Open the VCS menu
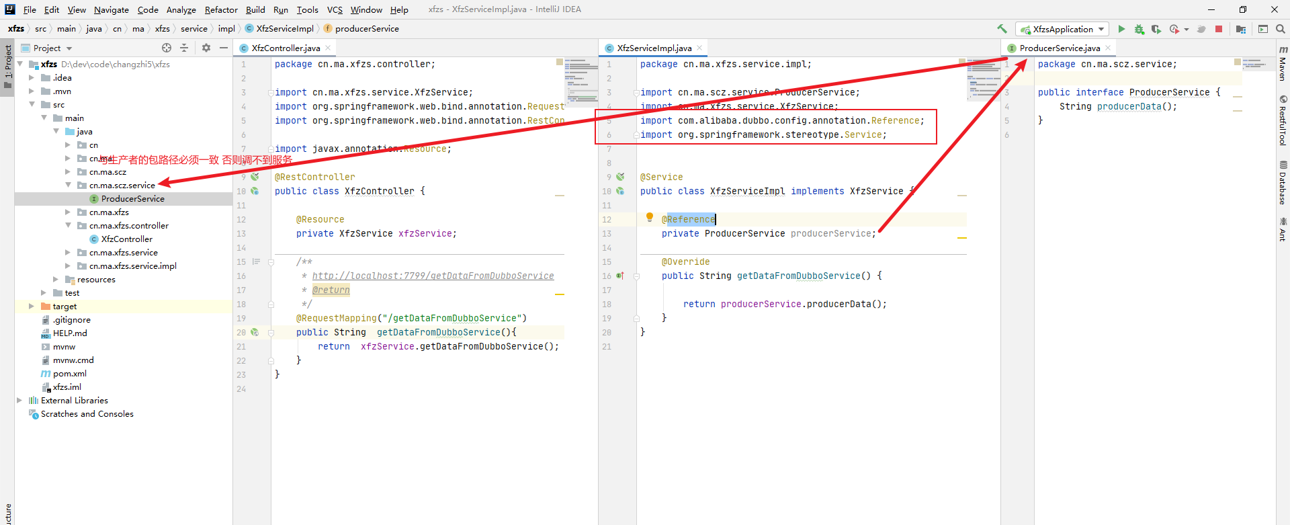The image size is (1290, 525). tap(335, 9)
